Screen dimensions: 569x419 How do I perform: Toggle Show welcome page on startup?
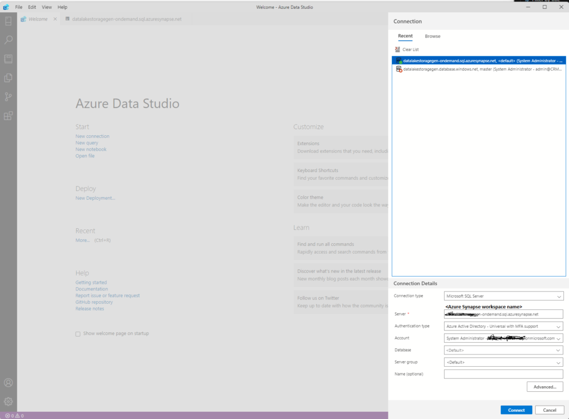pyautogui.click(x=78, y=334)
